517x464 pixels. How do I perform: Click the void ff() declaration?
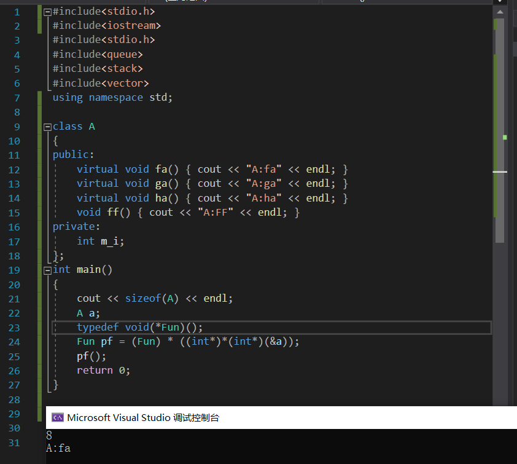pyautogui.click(x=189, y=213)
